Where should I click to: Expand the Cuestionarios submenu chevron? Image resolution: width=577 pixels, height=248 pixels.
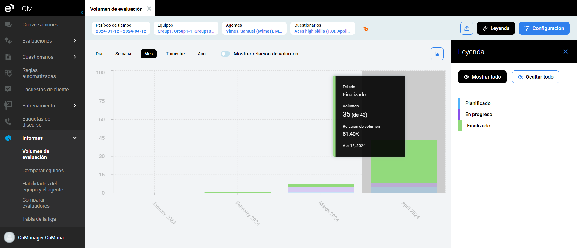coord(75,57)
